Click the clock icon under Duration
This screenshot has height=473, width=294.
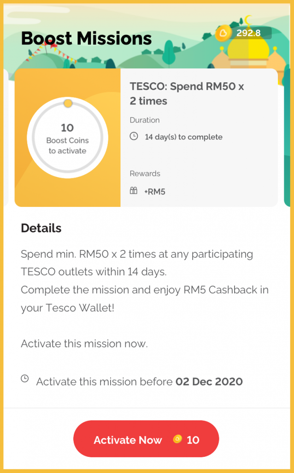(134, 137)
